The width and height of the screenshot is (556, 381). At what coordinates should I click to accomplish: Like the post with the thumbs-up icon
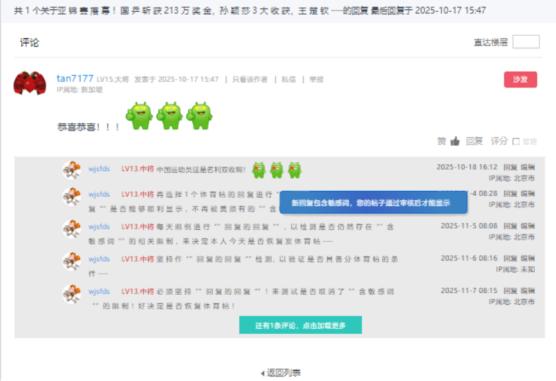pos(455,141)
